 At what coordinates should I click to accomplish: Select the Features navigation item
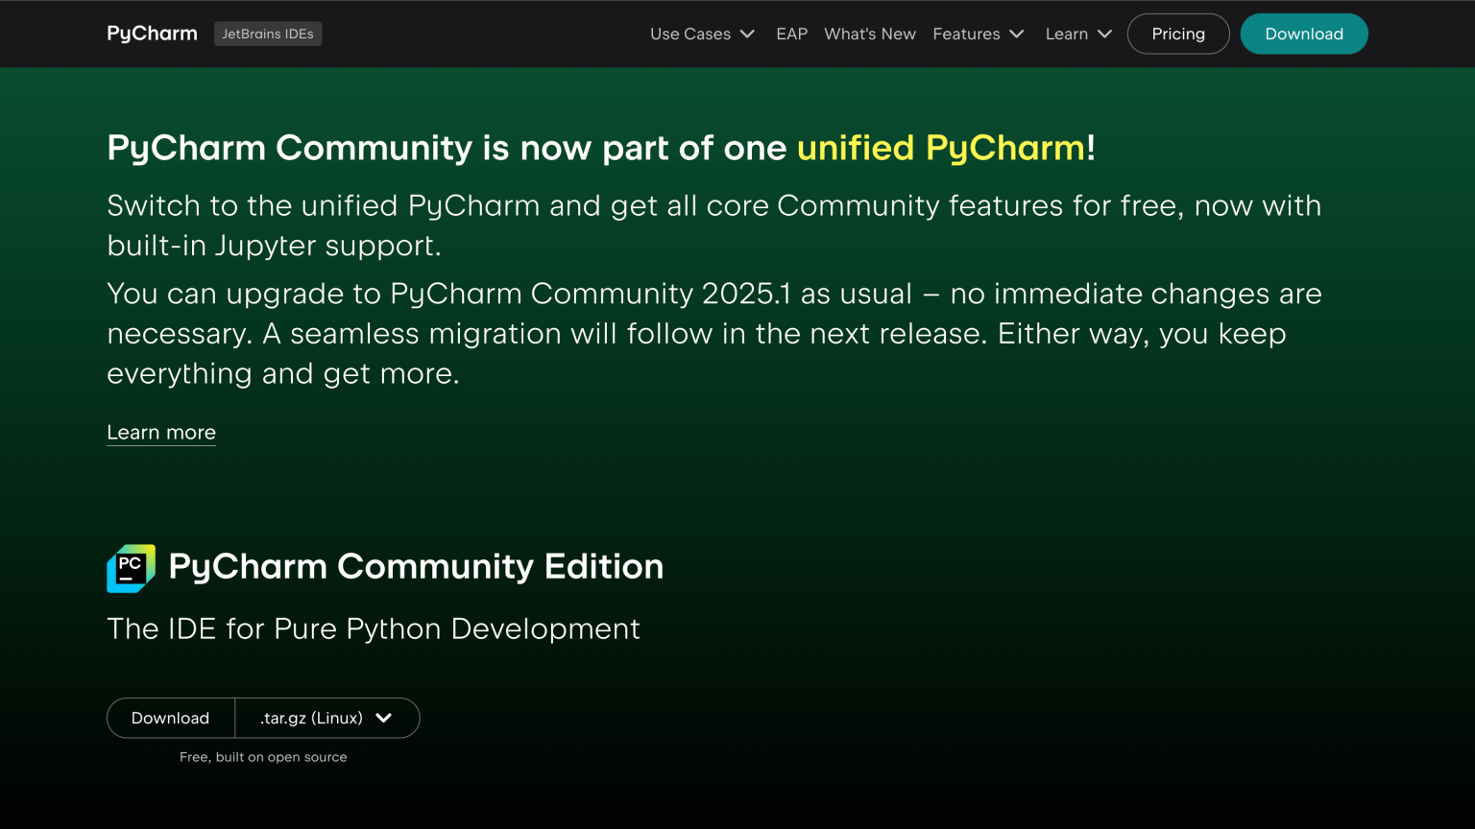tap(966, 34)
